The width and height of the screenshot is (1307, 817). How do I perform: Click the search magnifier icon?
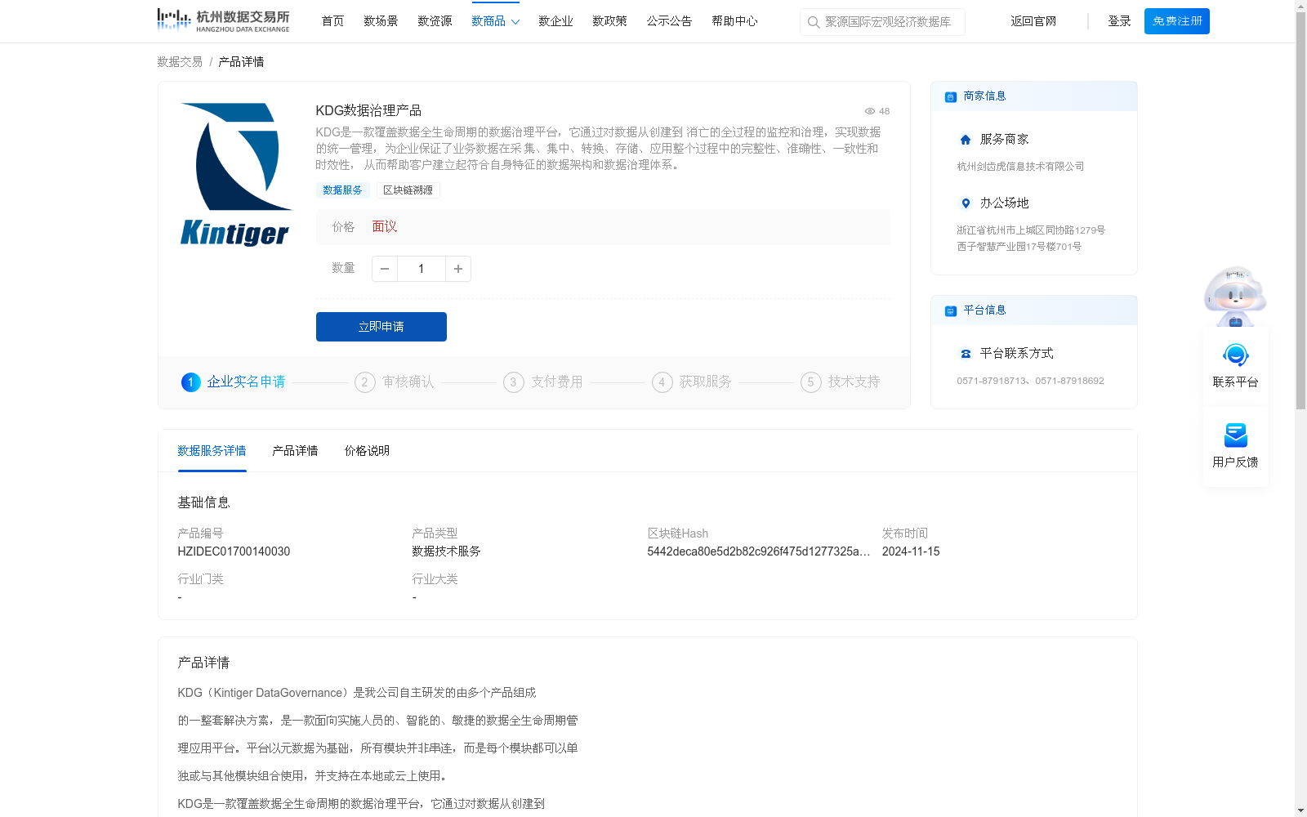(814, 22)
